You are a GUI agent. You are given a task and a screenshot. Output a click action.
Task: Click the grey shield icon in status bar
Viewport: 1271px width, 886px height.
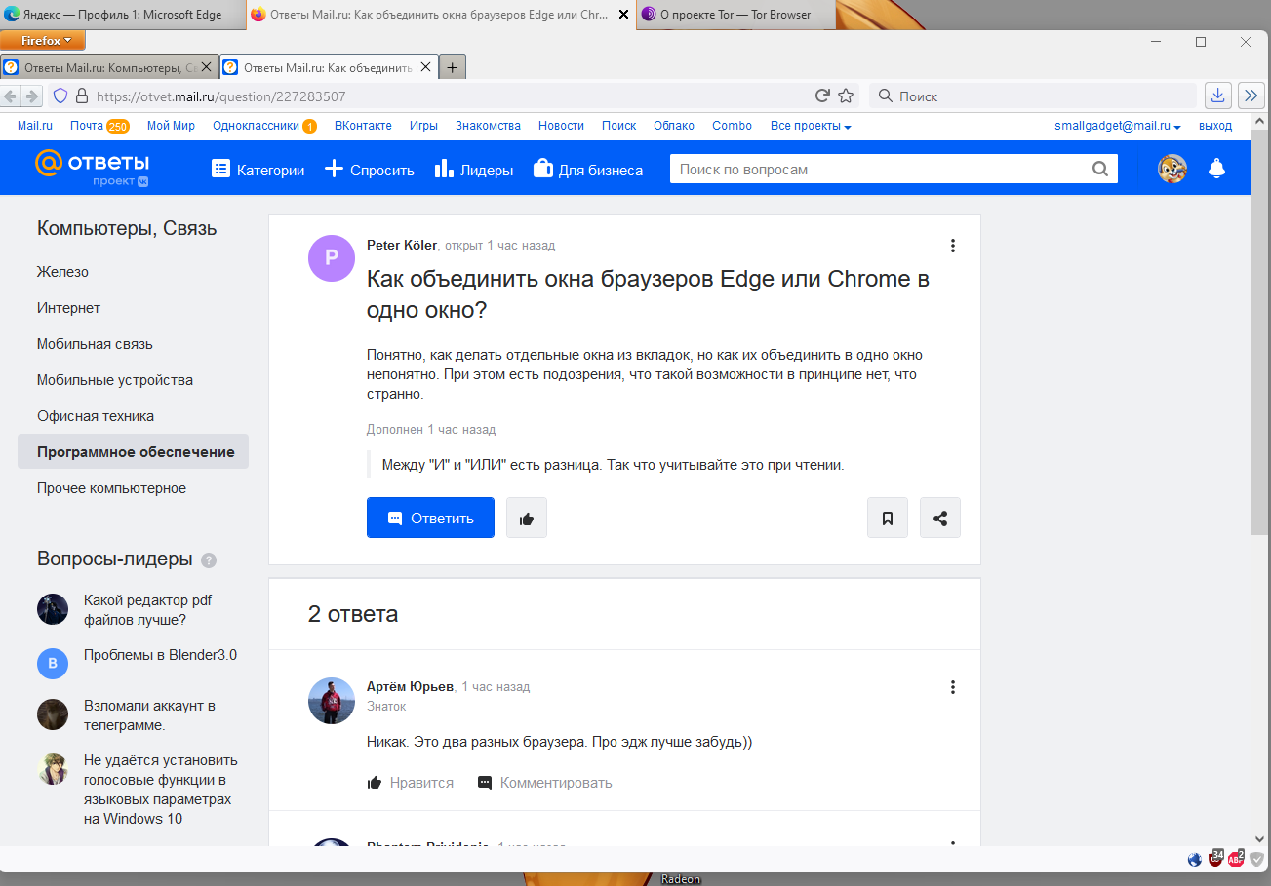tap(1258, 859)
